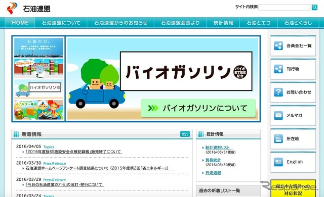This screenshot has height=197, width=324.
Task: Click the large バイオガソリン title banner
Action: tap(186, 71)
